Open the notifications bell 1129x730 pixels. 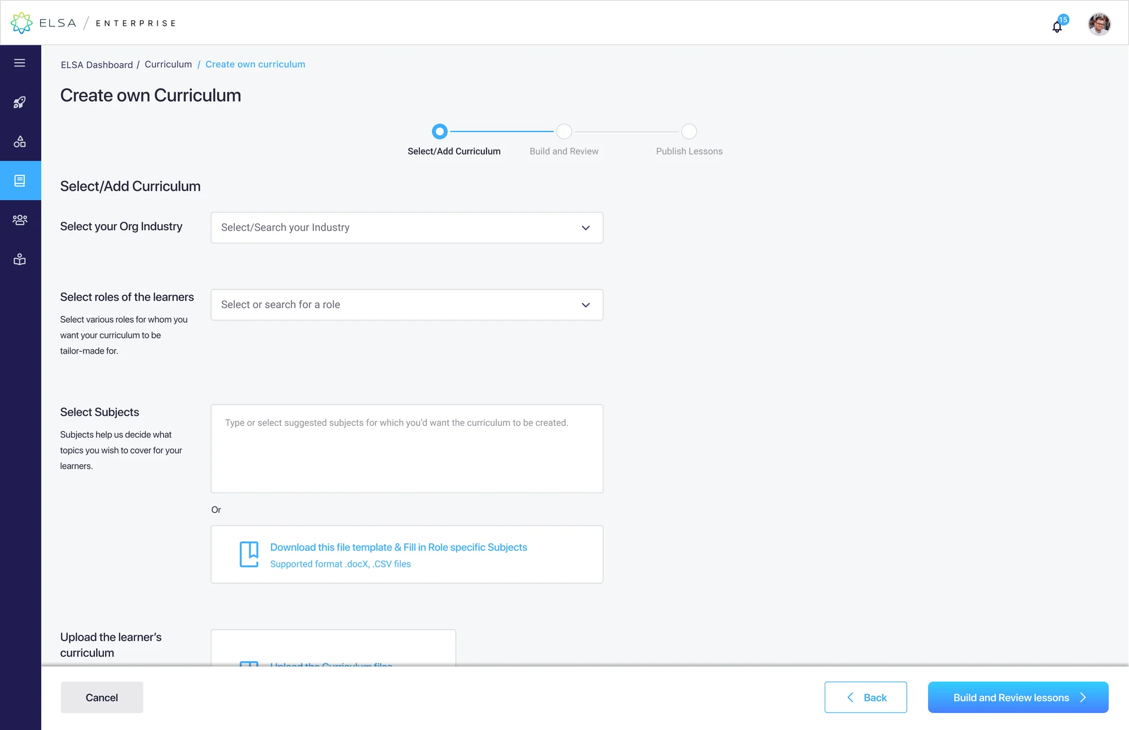(x=1057, y=26)
